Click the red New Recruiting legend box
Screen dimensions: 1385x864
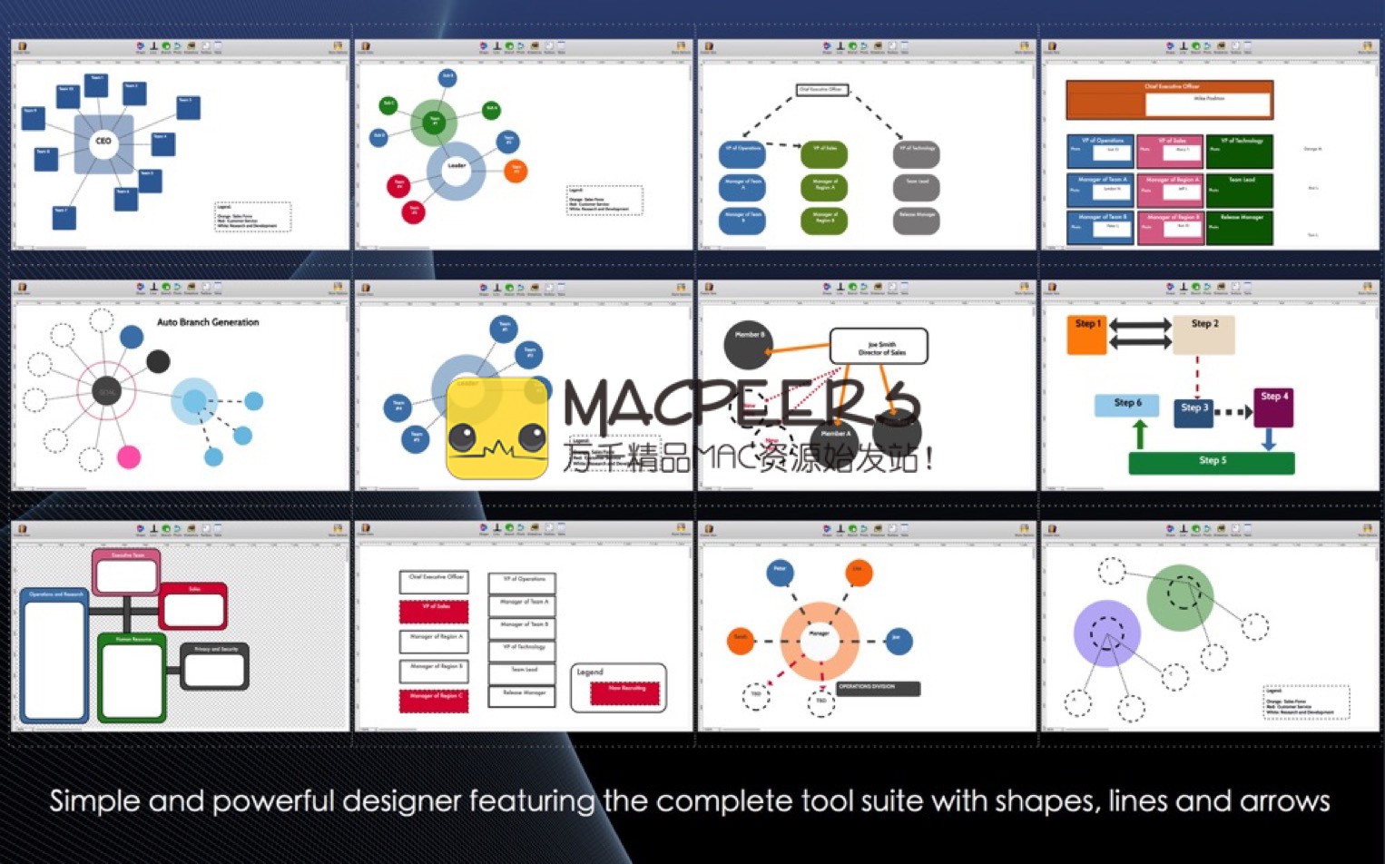625,693
